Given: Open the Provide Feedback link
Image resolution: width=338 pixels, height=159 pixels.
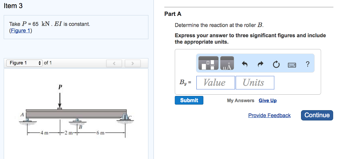Looking at the screenshot, I should pos(269,115).
